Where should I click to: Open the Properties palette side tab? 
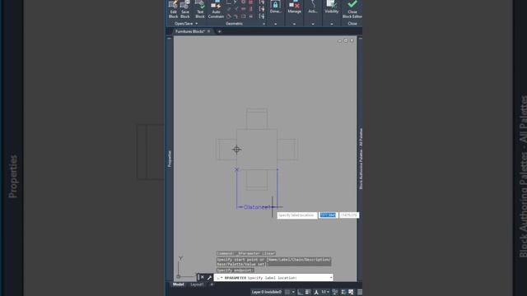(x=170, y=159)
